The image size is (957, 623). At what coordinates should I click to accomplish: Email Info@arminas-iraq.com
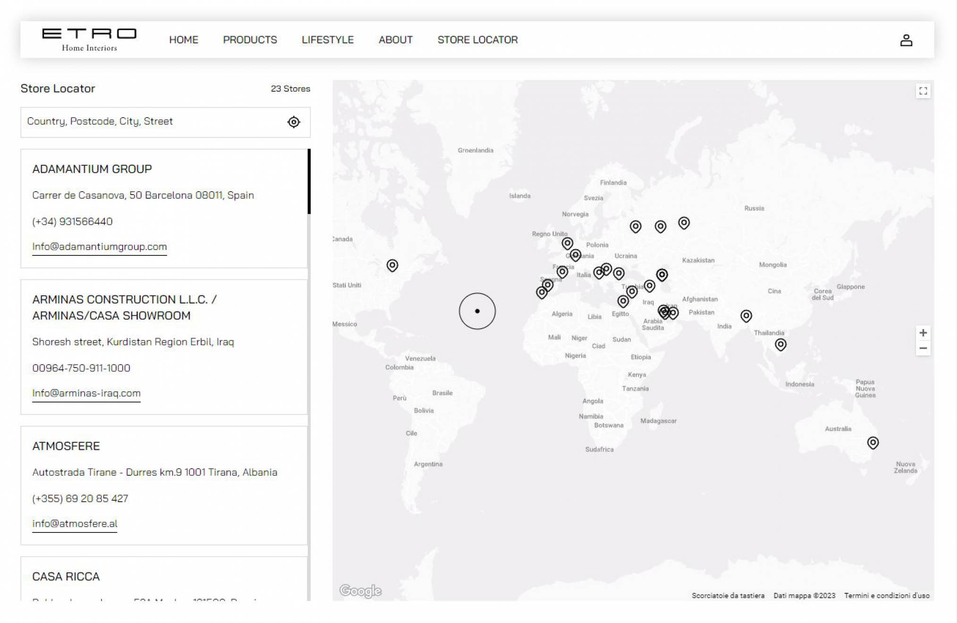86,393
